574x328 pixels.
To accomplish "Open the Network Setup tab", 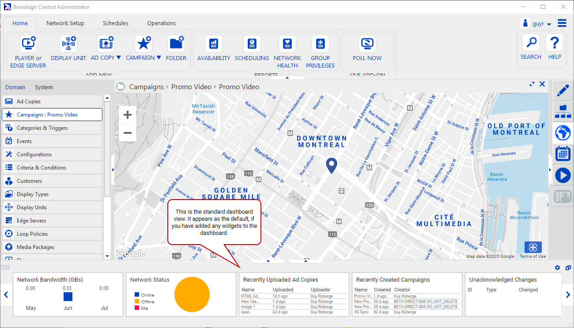I will tap(65, 23).
